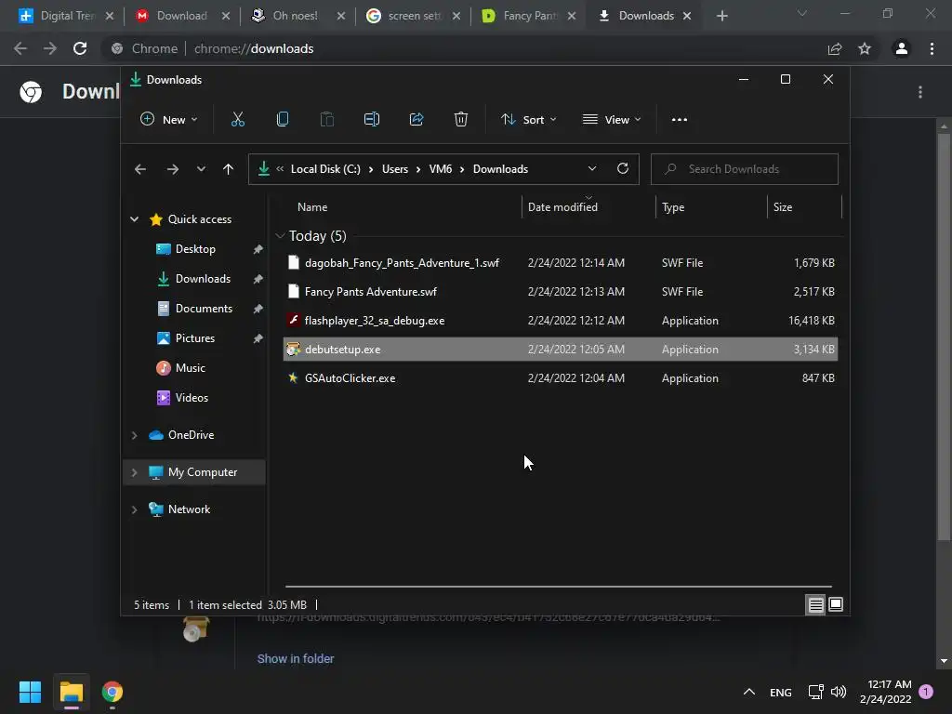952x714 pixels.
Task: Open Chrome from the taskbar
Action: 112,692
